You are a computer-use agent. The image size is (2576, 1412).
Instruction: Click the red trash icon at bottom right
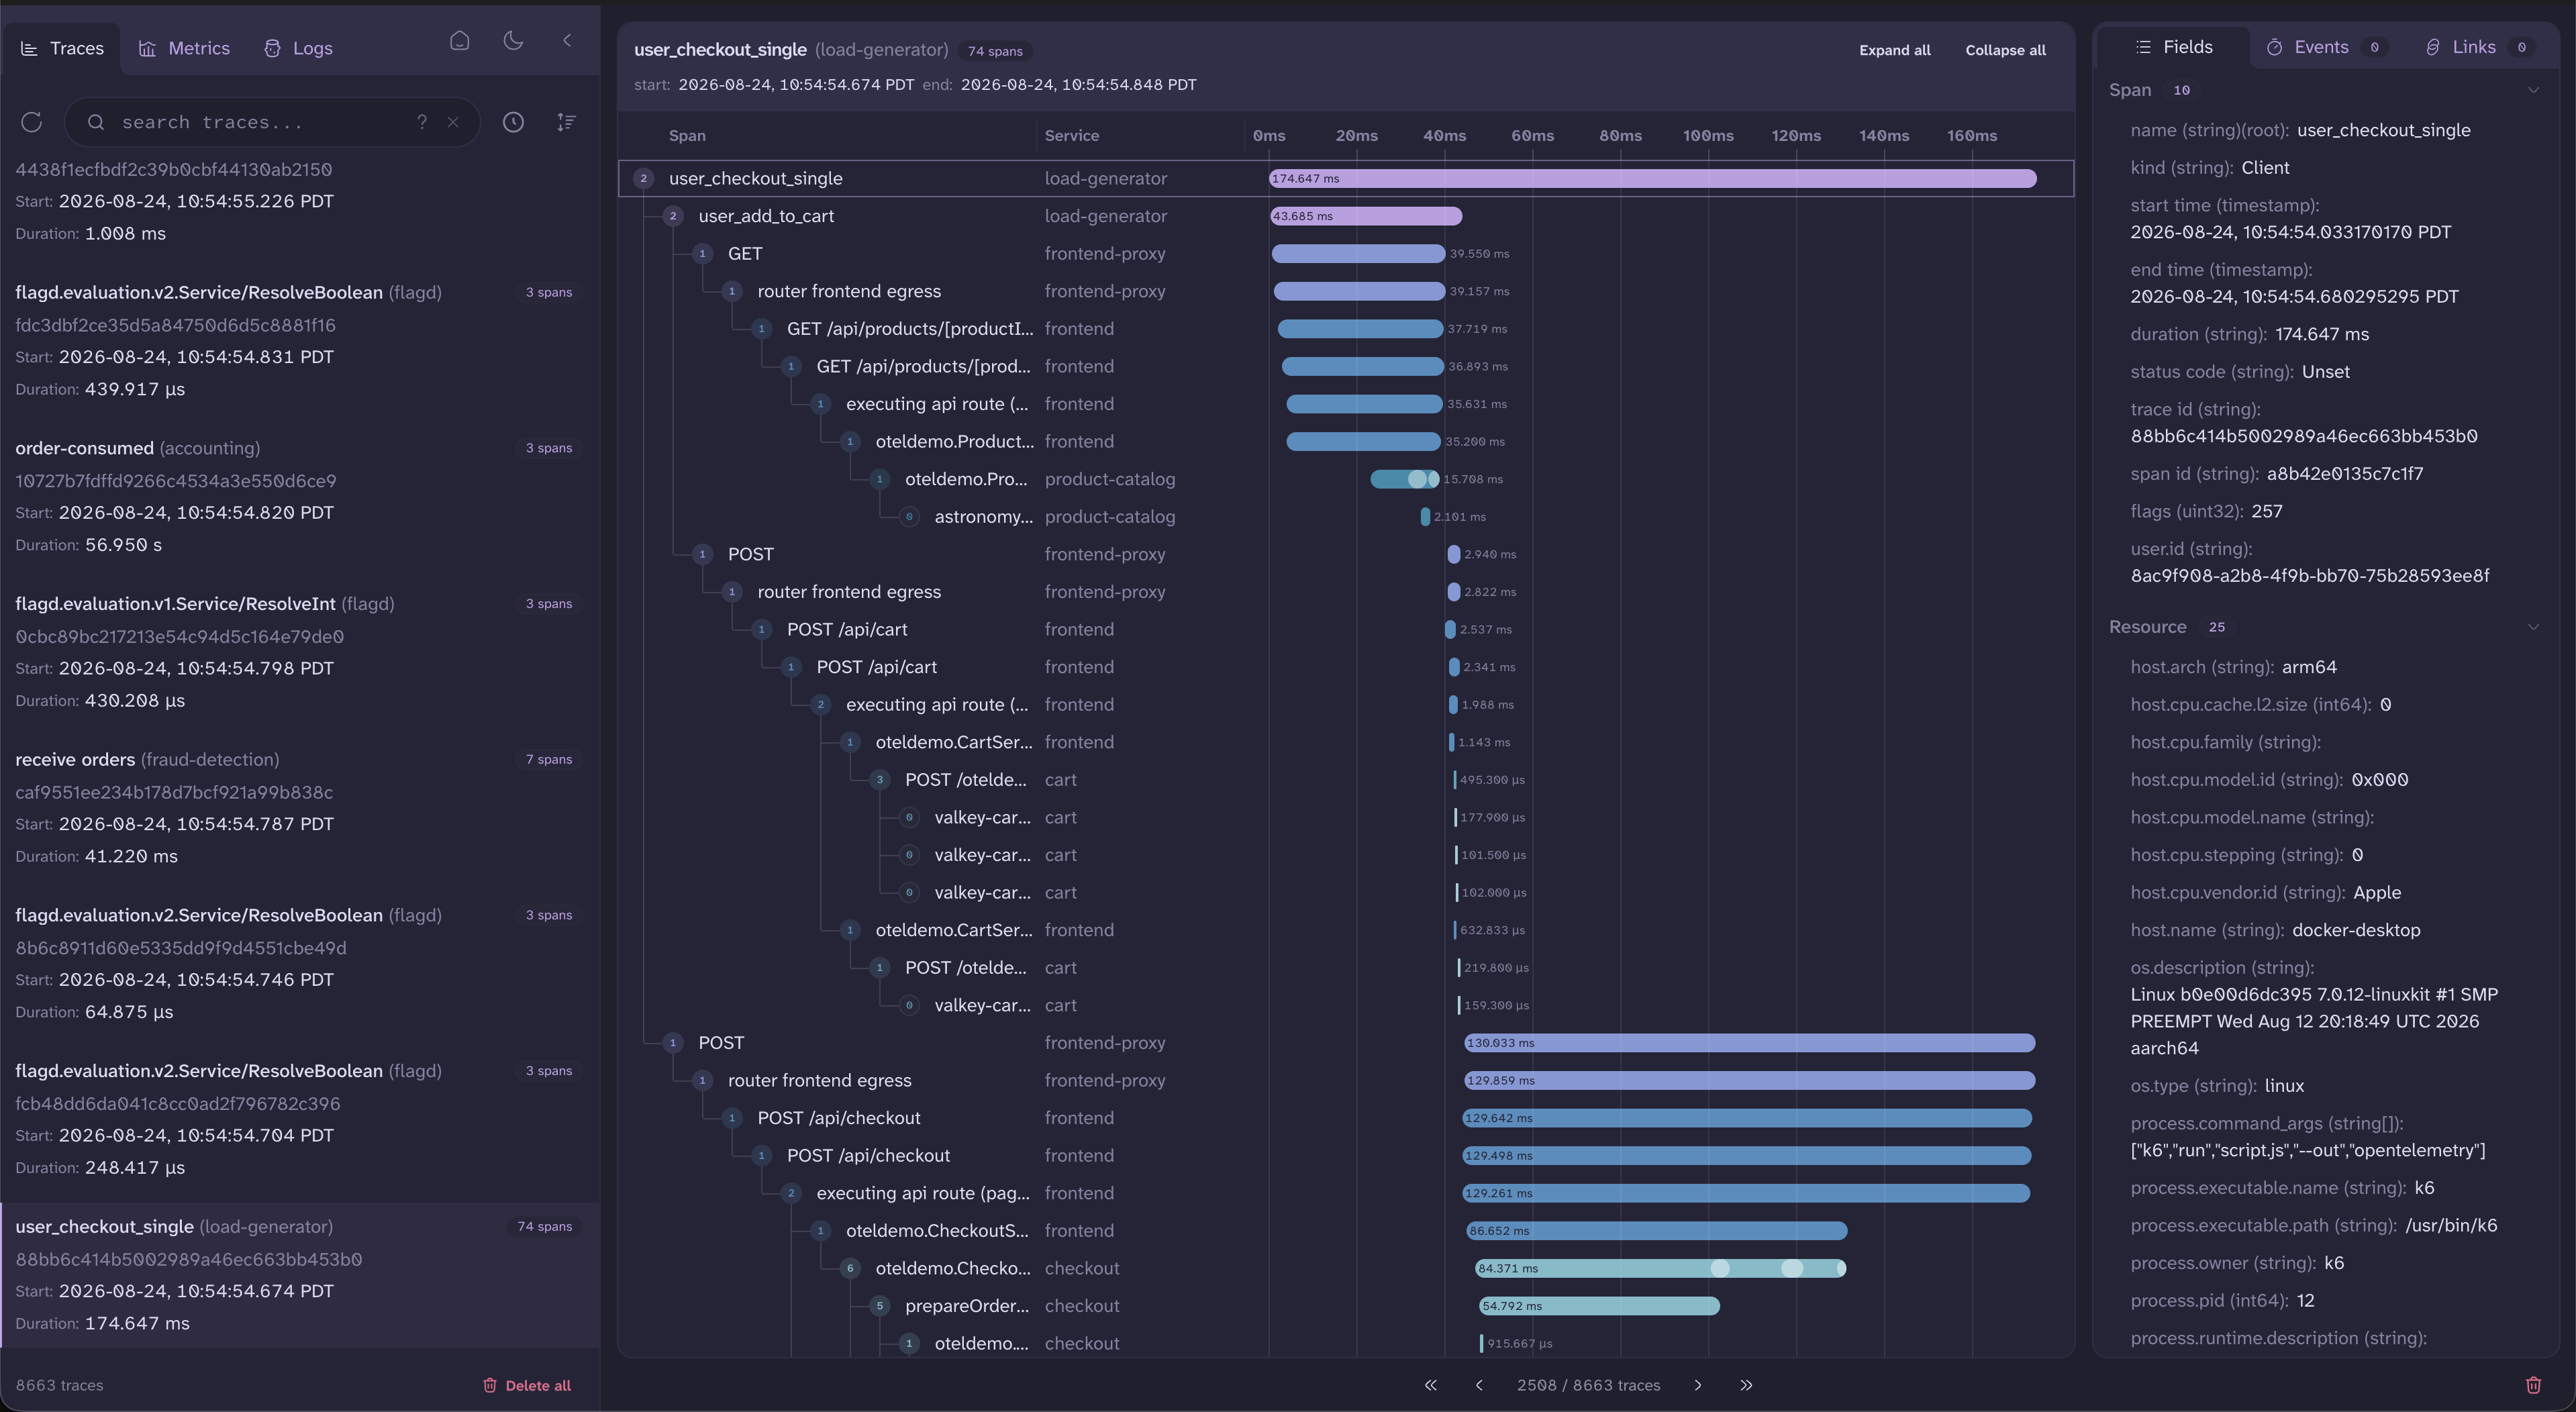(x=2533, y=1385)
